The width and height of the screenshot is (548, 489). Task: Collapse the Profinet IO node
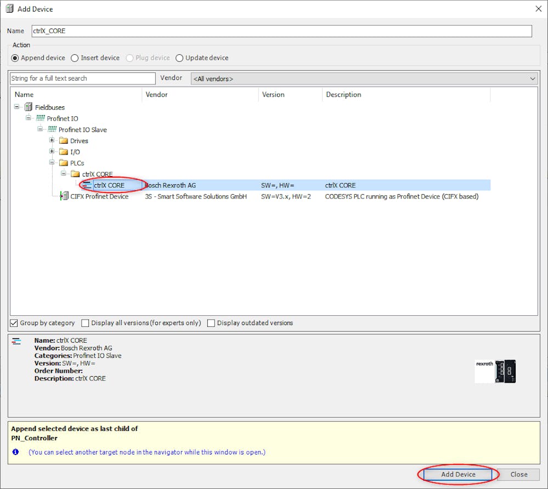pos(29,118)
